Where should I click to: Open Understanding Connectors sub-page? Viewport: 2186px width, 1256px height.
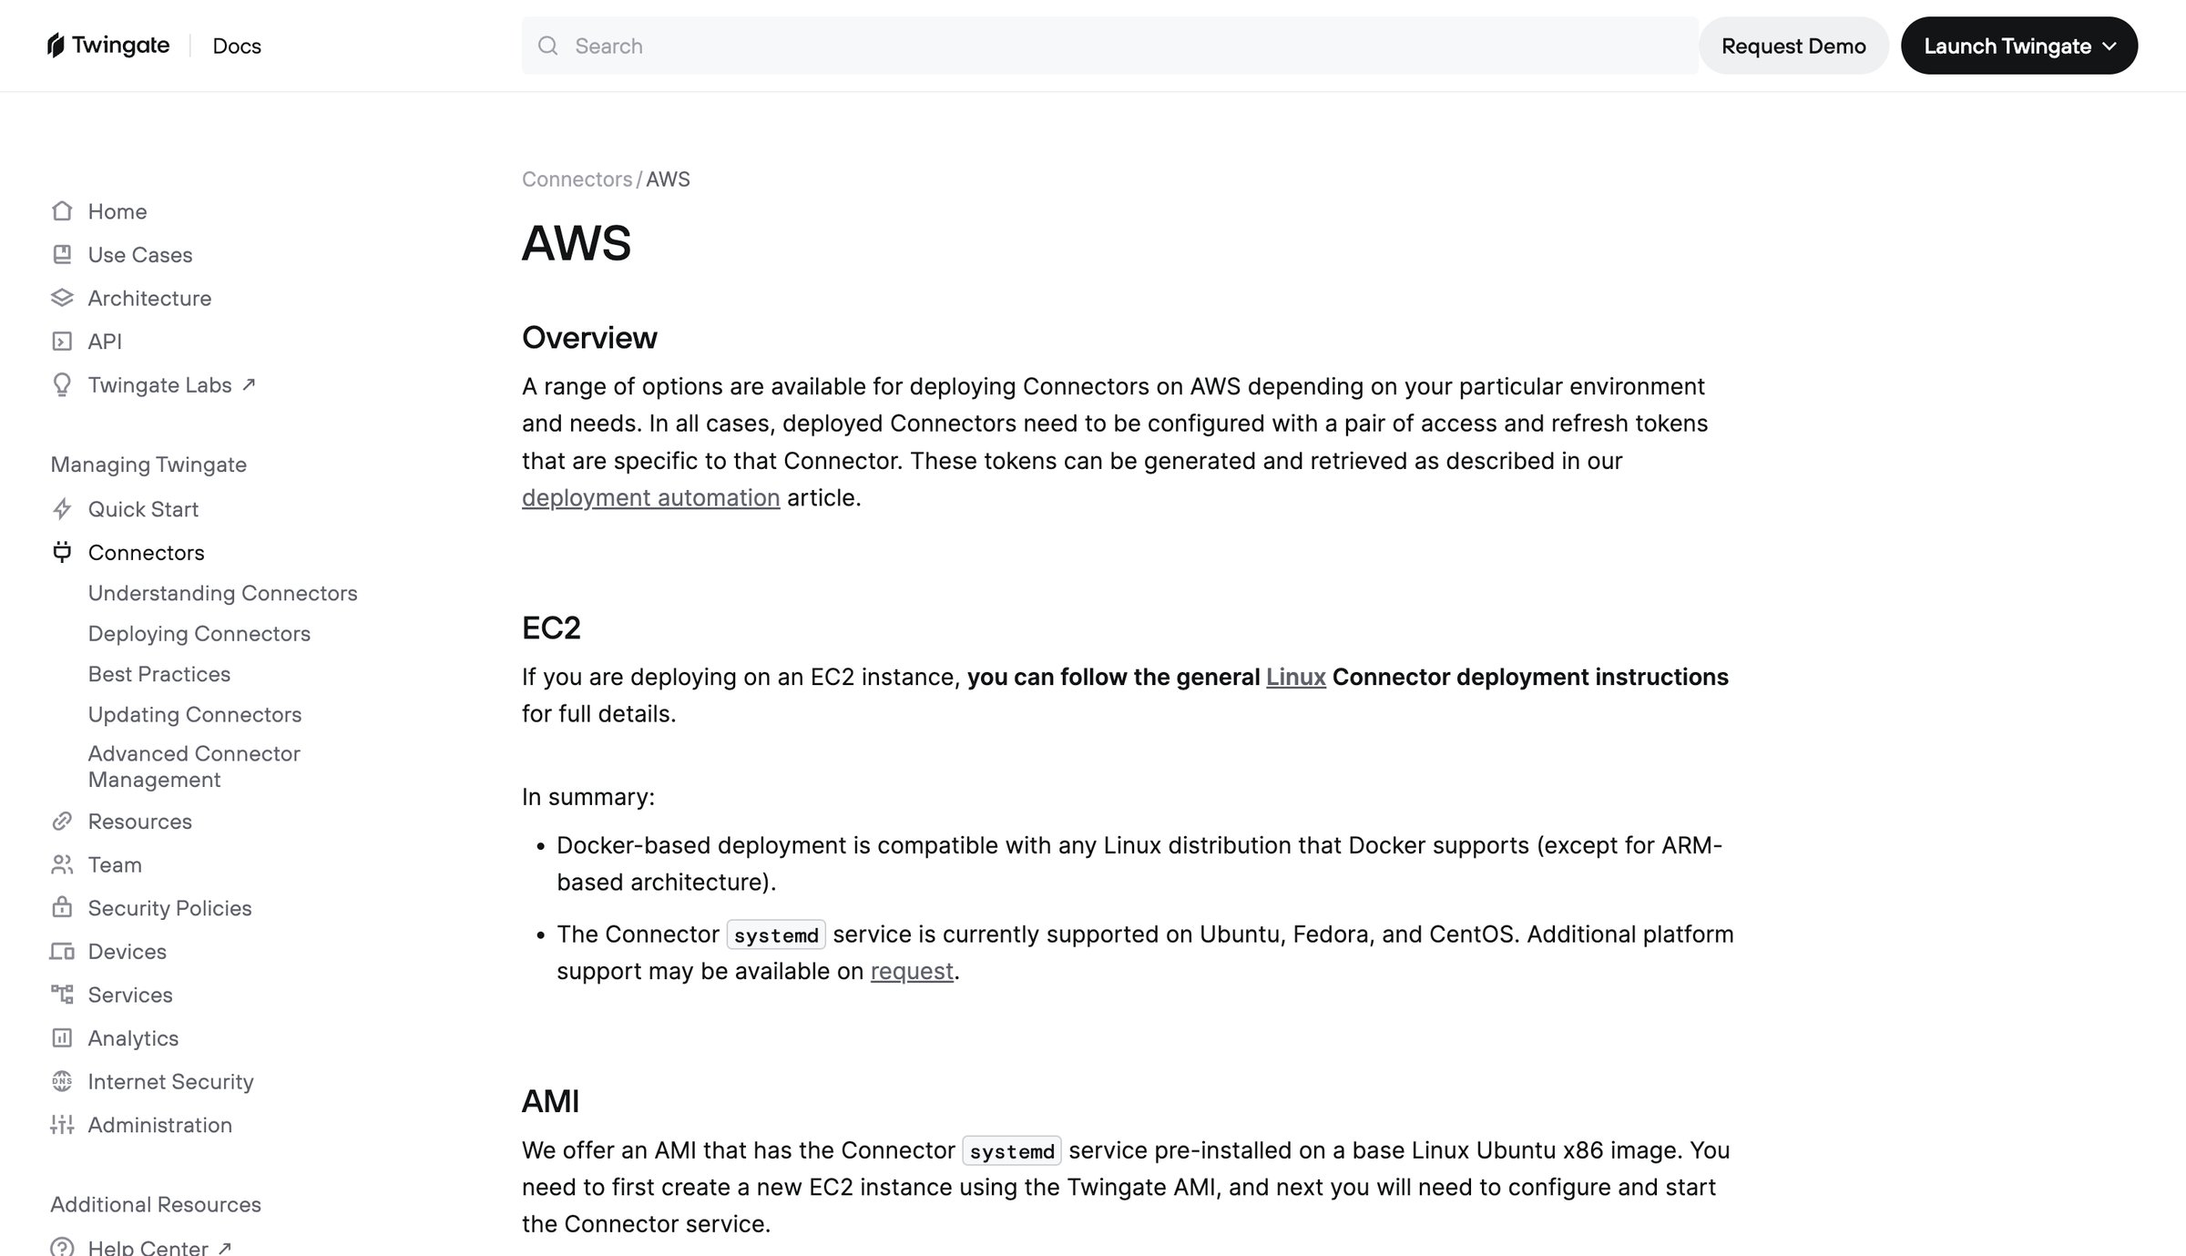(222, 593)
